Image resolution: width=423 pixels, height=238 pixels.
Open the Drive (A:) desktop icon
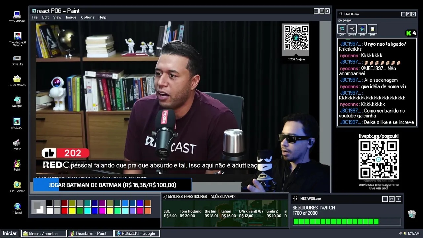(x=17, y=60)
